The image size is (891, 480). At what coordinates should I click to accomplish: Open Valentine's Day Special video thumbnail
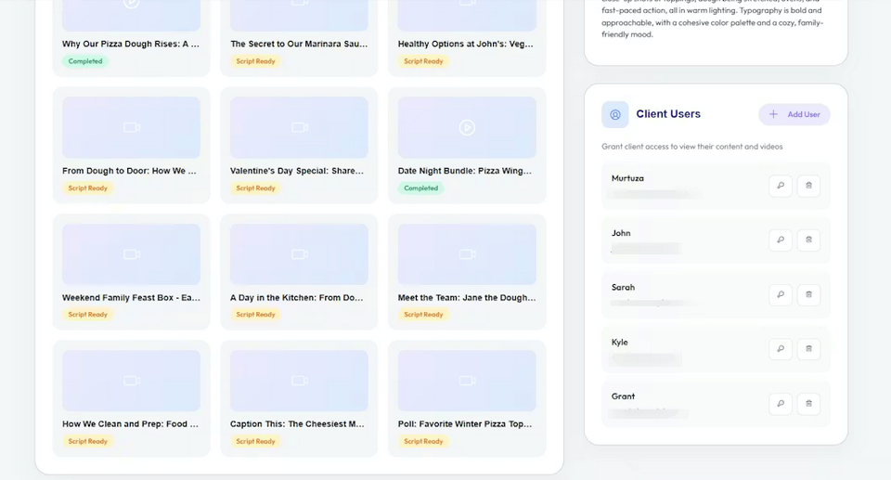(299, 127)
